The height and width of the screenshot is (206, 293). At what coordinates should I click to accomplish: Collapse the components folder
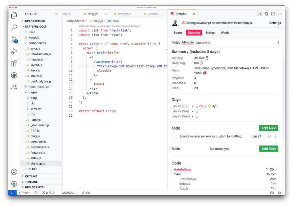[41, 43]
